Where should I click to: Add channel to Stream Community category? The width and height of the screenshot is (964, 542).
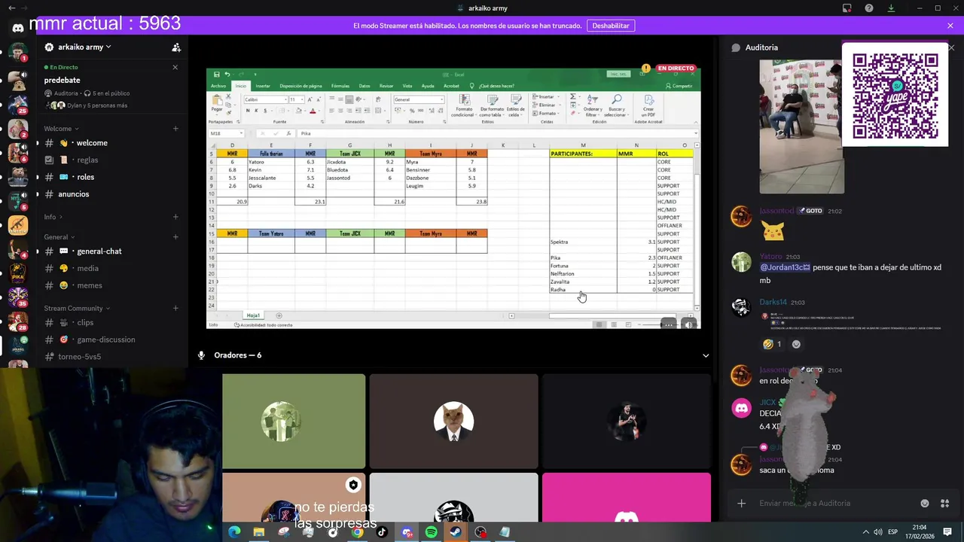click(x=175, y=309)
